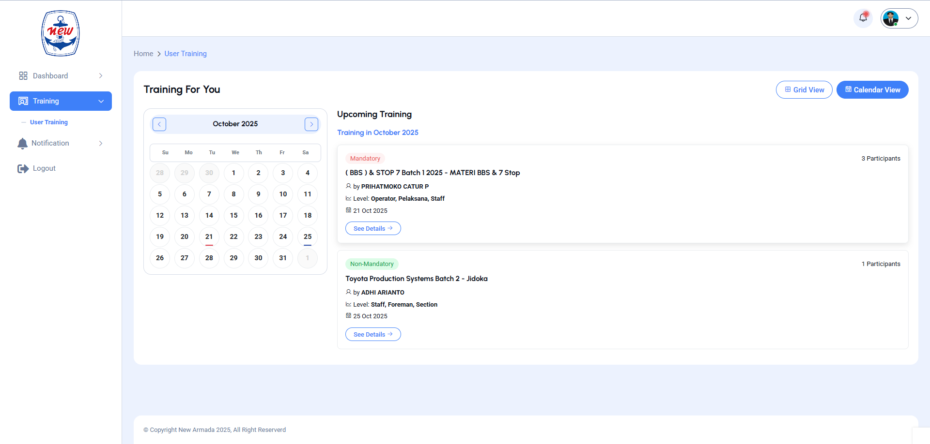
Task: Click the 21 Oct 2025 date text
Action: click(370, 211)
